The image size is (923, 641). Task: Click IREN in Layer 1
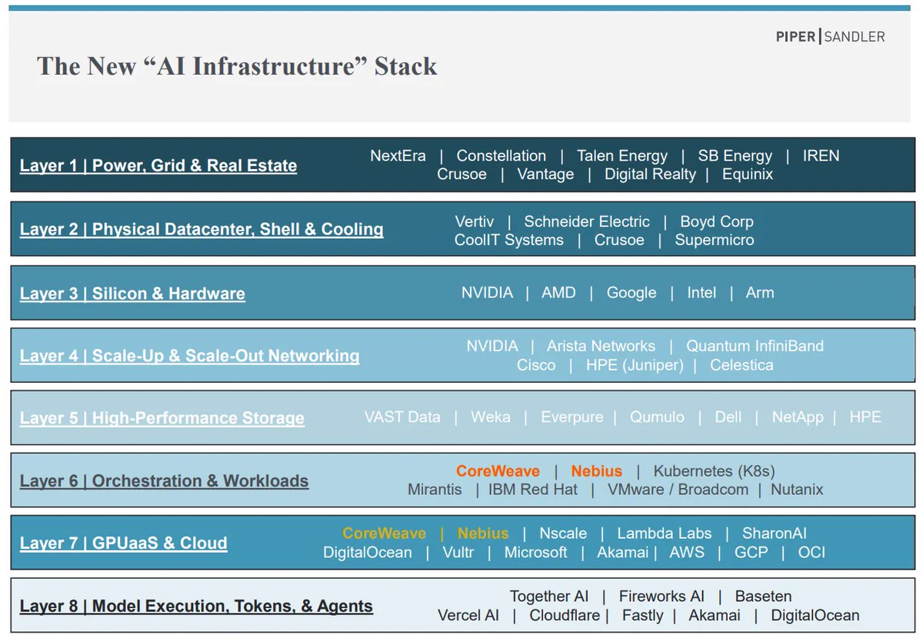(821, 156)
